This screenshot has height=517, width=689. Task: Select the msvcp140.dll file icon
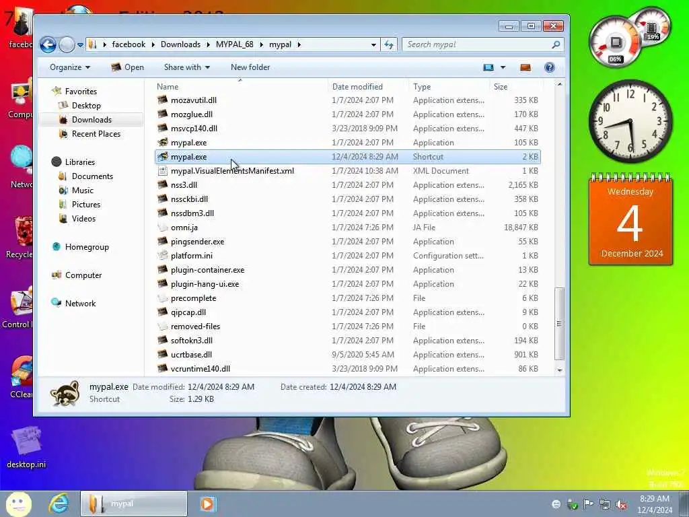[x=163, y=128]
